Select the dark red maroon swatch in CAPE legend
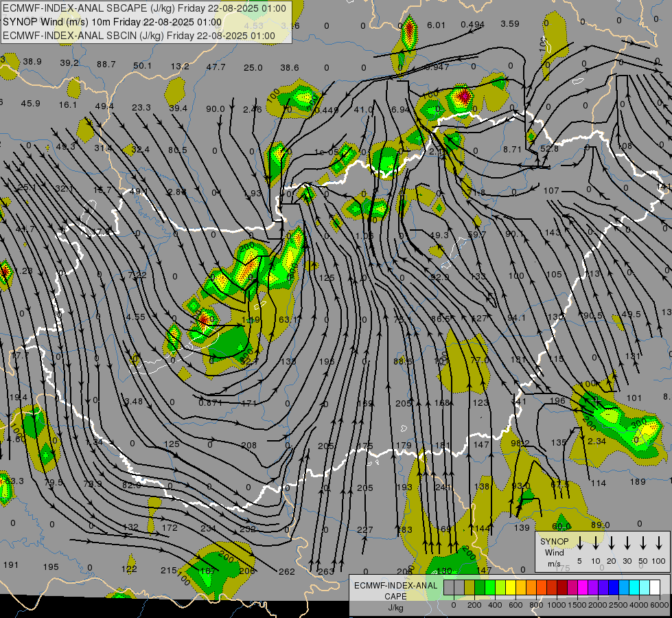The width and height of the screenshot is (672, 618). [562, 588]
